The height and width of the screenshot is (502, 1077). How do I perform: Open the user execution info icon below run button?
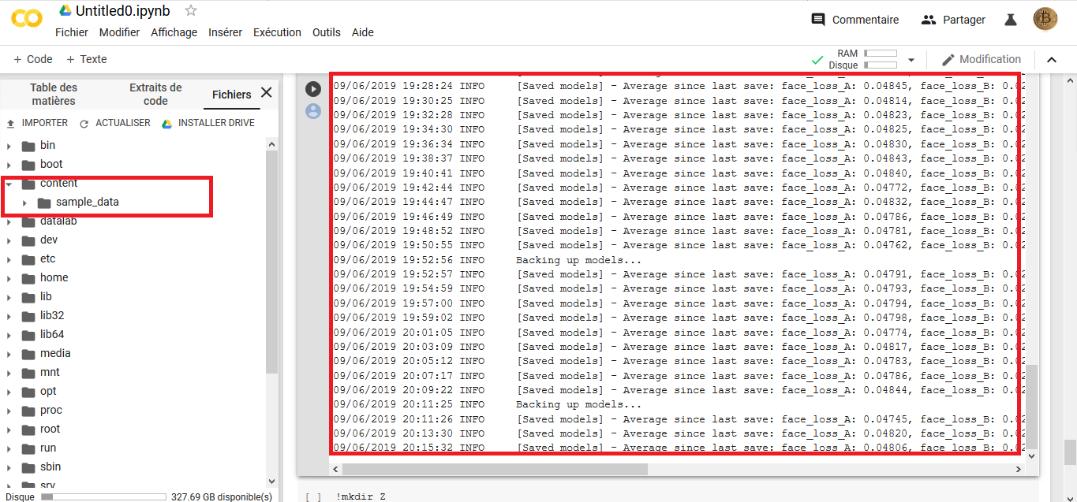point(313,111)
